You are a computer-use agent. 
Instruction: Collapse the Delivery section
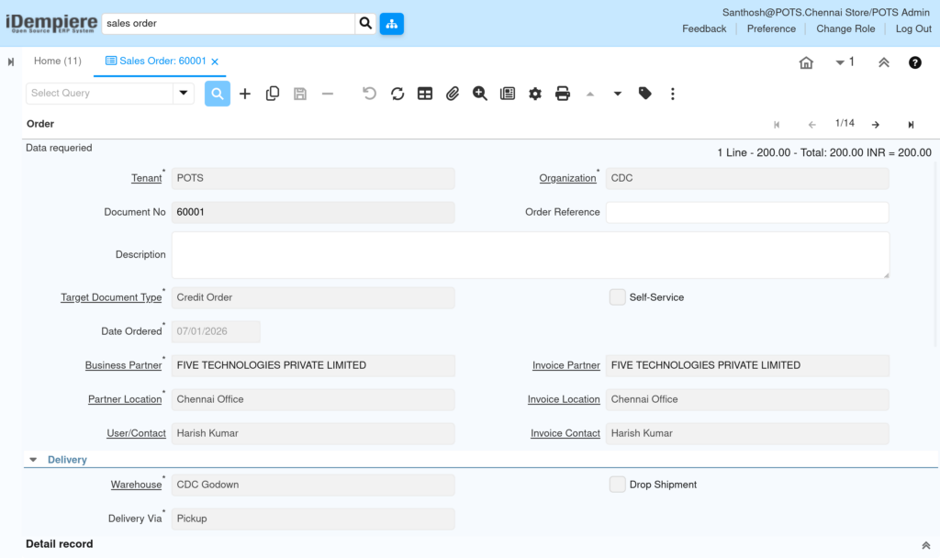pyautogui.click(x=34, y=460)
